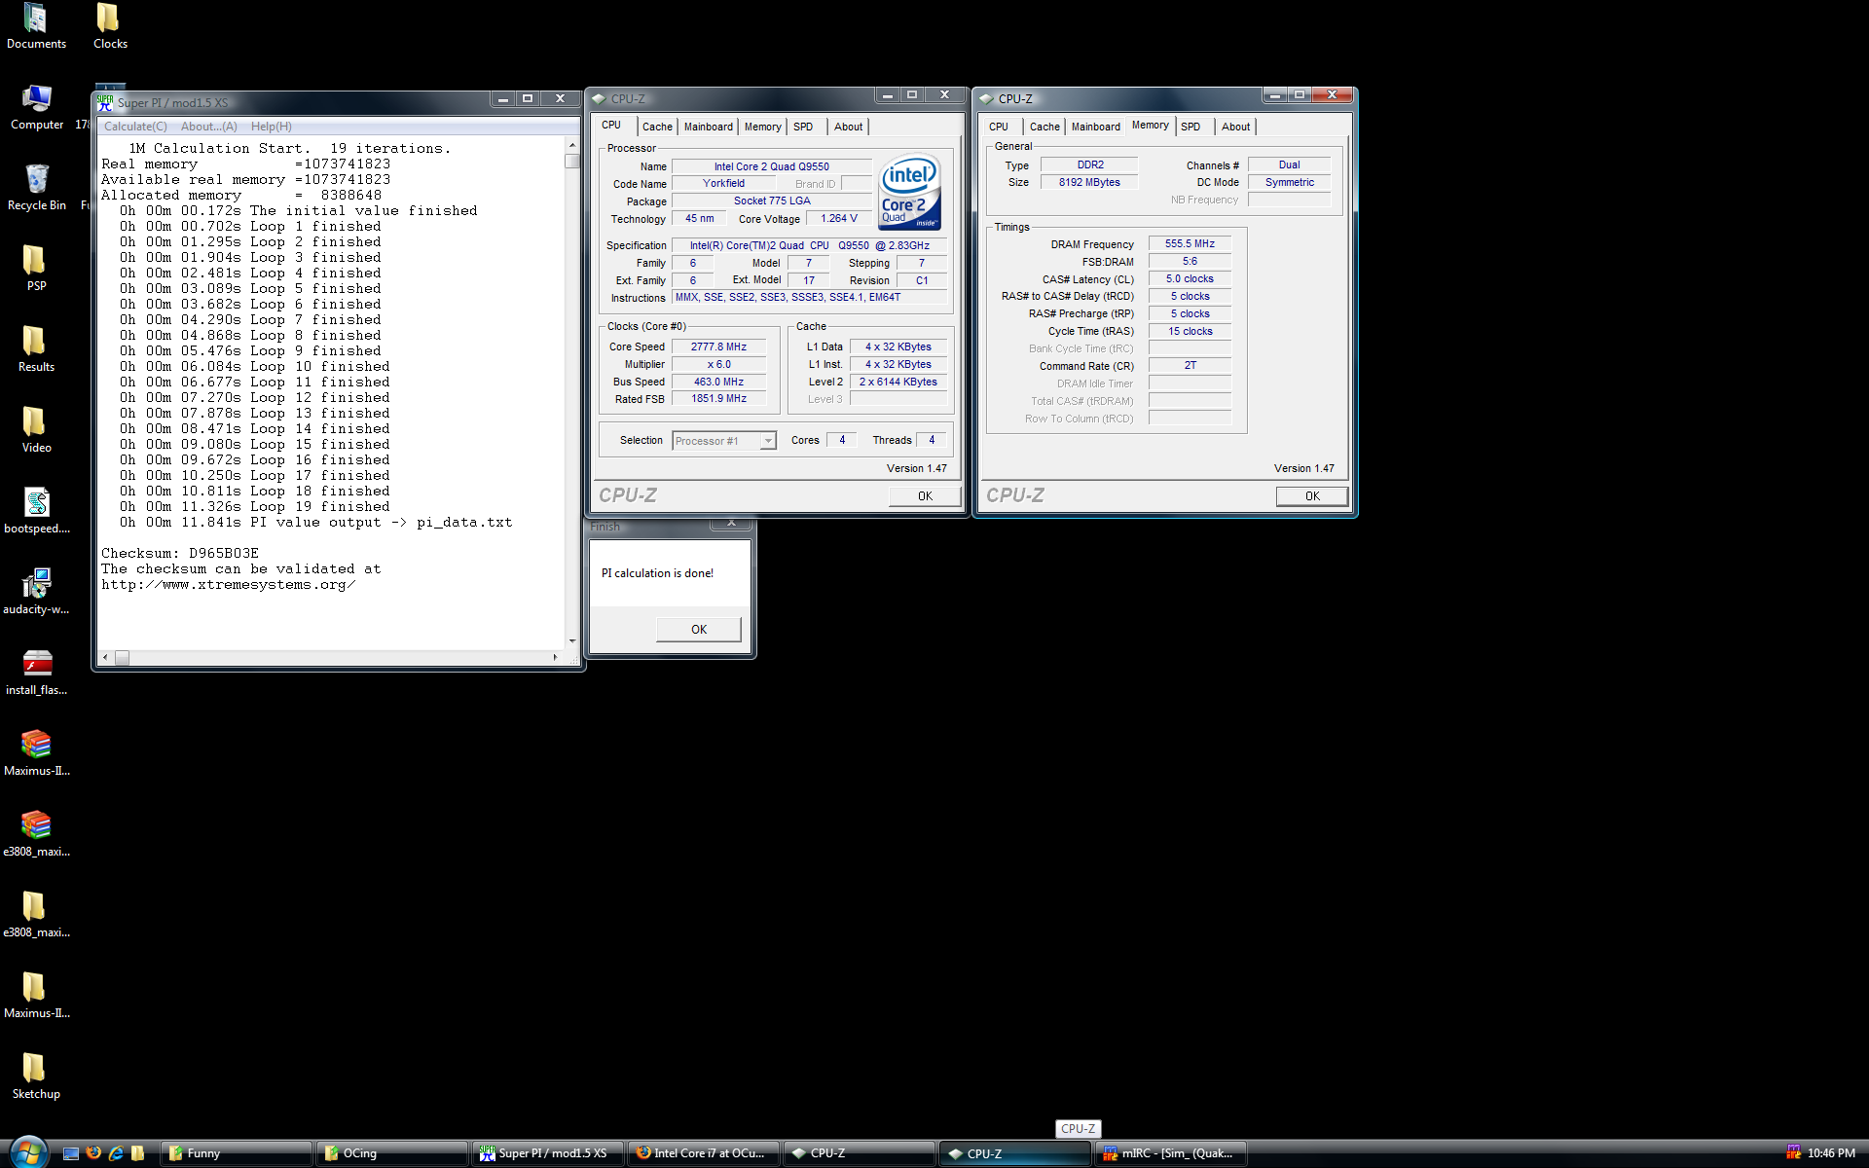1869x1168 pixels.
Task: Click the first CPU-Z taskbar button
Action: [860, 1153]
